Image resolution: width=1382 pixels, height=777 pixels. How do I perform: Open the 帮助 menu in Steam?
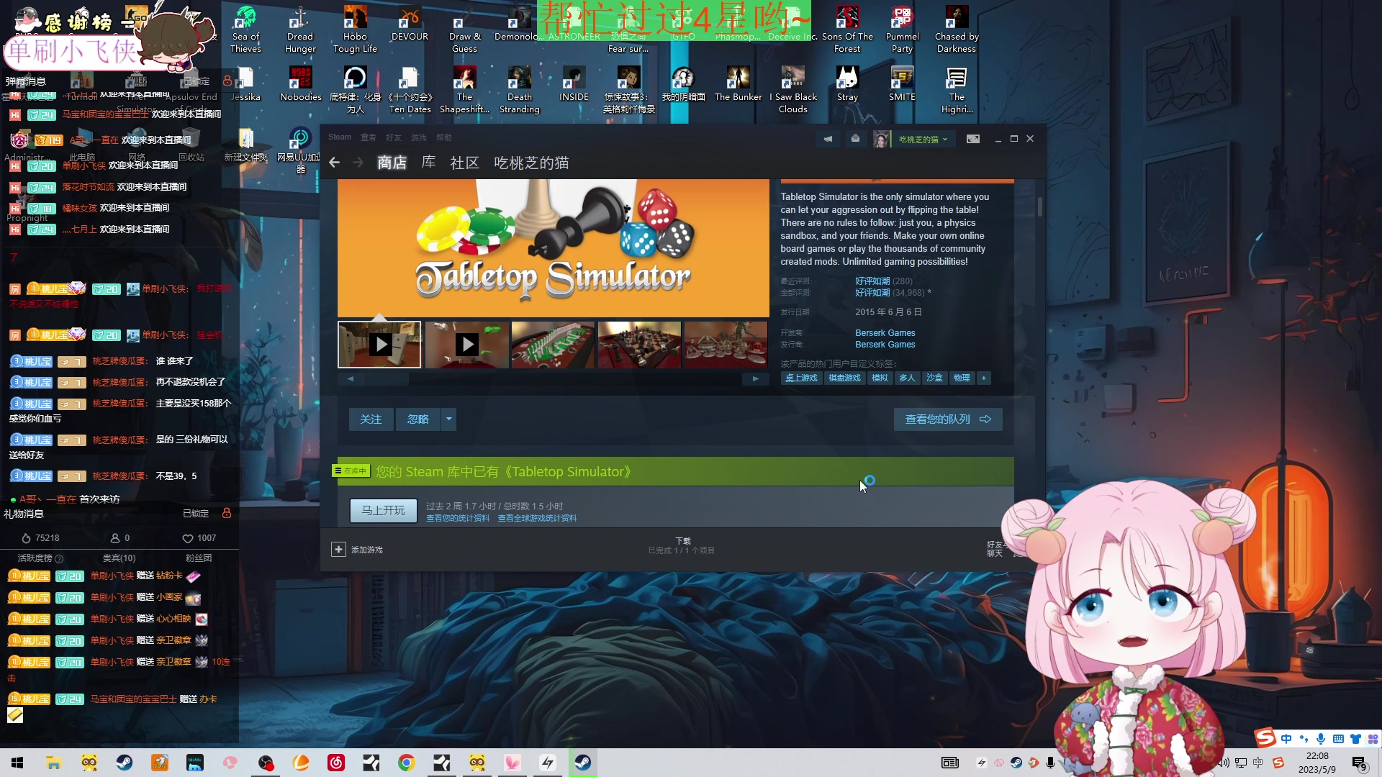[x=444, y=137]
